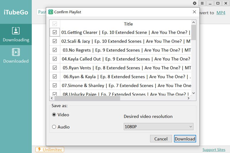This screenshot has width=230, height=153.
Task: Uncheck 05.Ryan Vents checkbox
Action: tap(55, 68)
